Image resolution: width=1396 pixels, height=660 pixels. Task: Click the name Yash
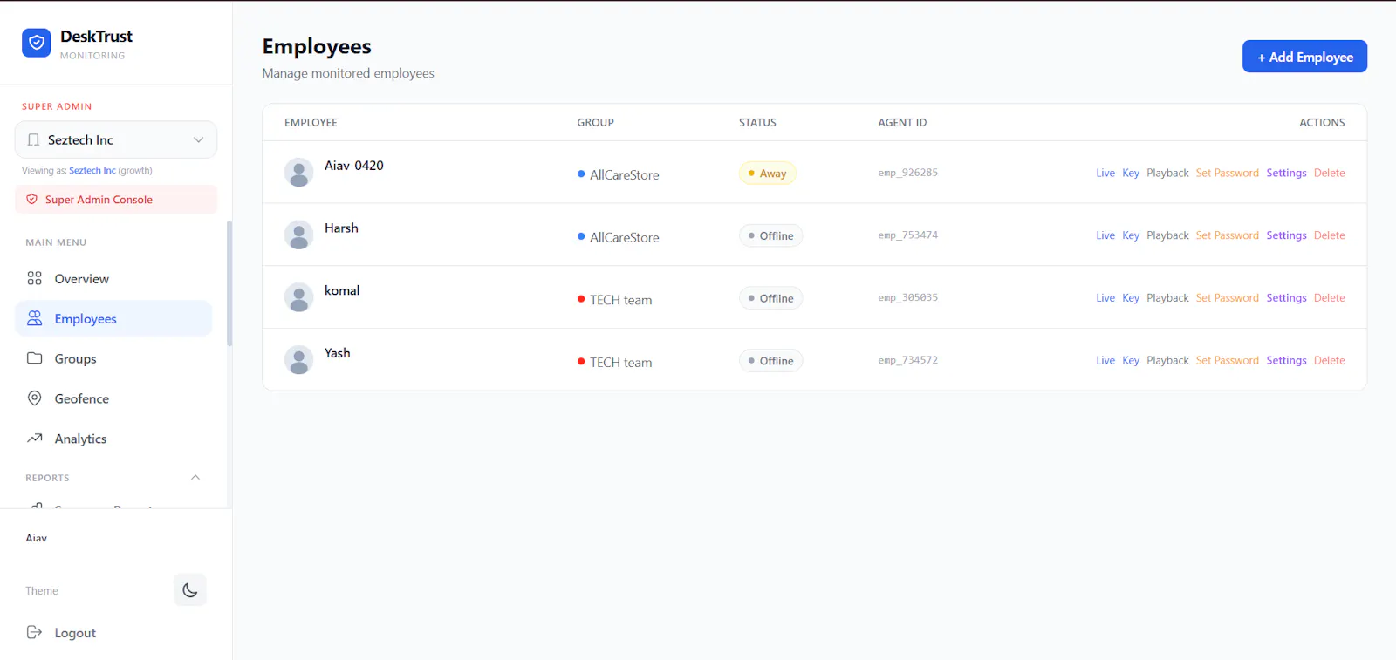click(x=338, y=353)
